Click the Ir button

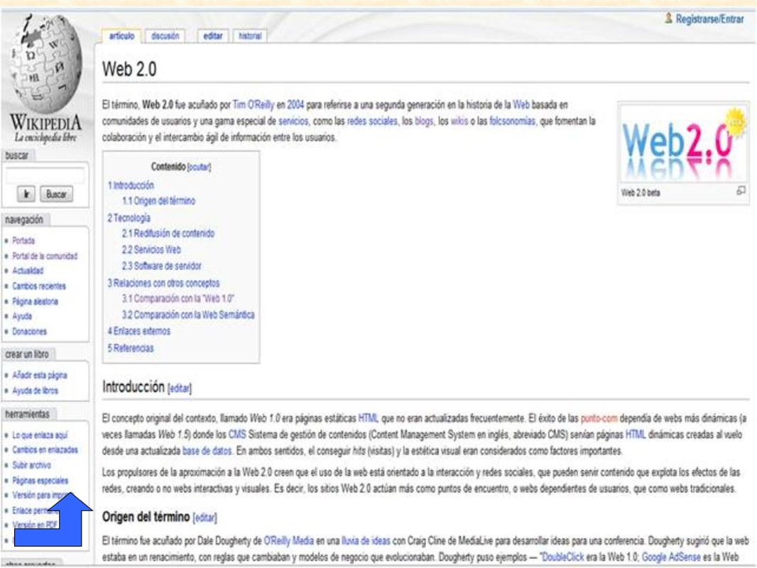coord(26,194)
